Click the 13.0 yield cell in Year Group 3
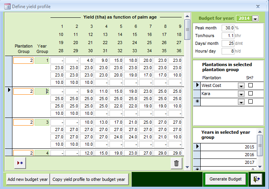This screenshot has width=269, height=189. coord(102,123)
